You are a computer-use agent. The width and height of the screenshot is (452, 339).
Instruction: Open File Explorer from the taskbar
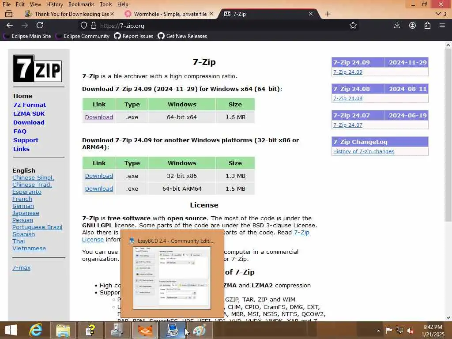pyautogui.click(x=63, y=330)
